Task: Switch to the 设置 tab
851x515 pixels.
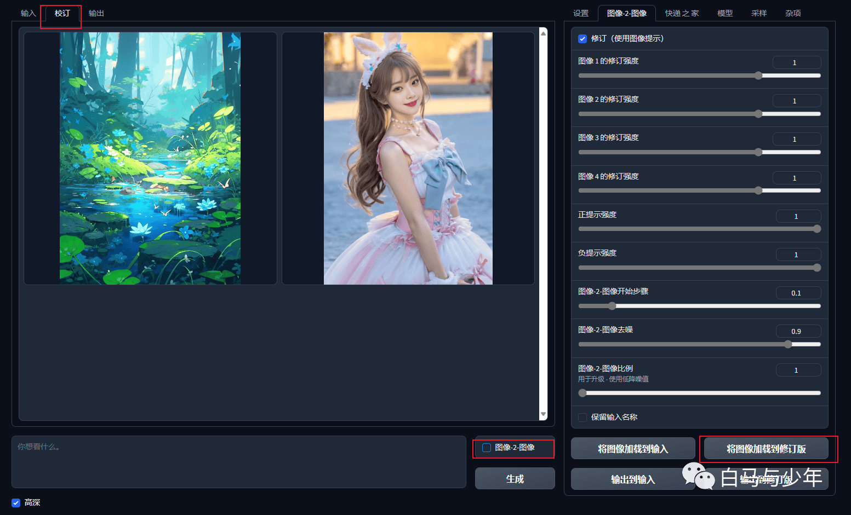Action: 581,13
